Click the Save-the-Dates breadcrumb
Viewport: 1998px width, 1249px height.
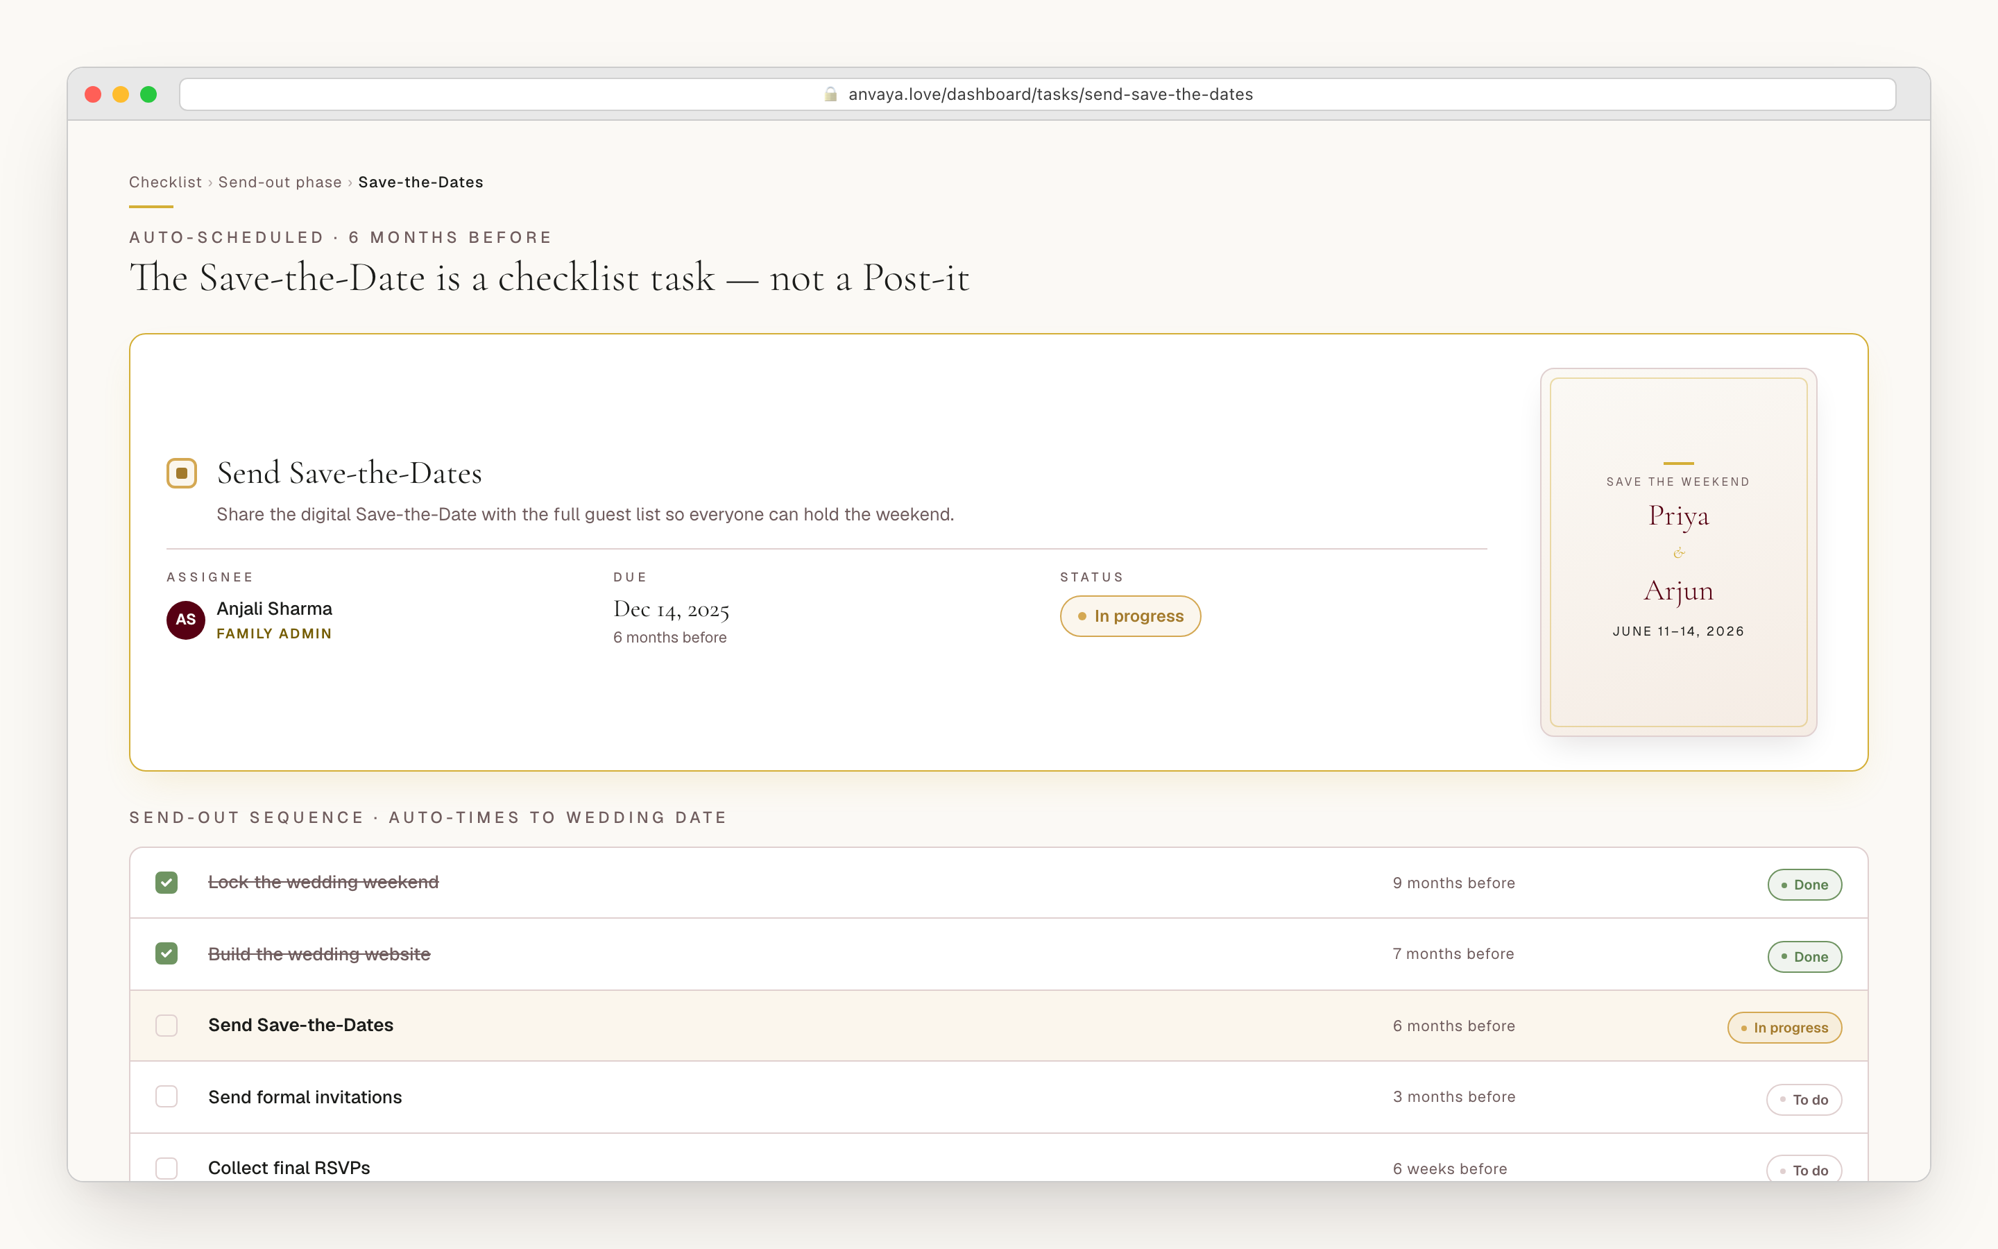click(421, 182)
